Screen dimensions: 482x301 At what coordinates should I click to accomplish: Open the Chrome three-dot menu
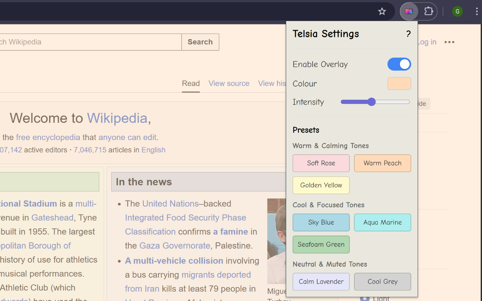pos(477,11)
